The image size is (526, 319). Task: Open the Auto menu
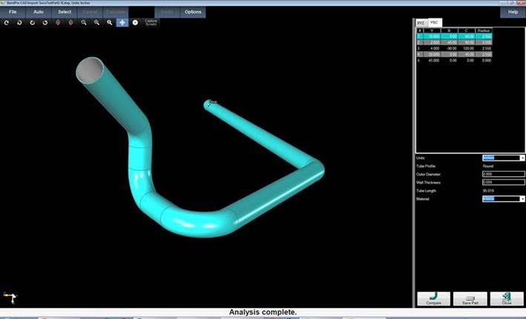coord(39,12)
